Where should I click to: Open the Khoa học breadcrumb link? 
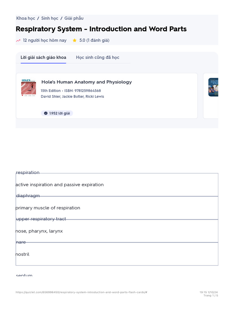click(x=26, y=18)
